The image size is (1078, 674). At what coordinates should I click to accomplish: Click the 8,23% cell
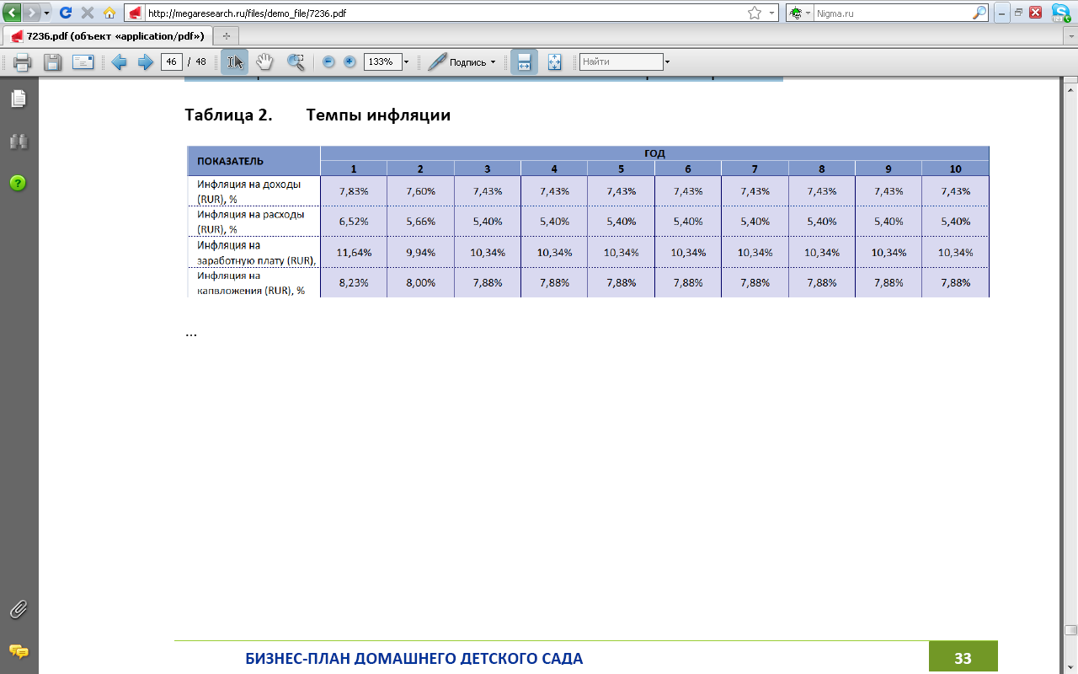pos(353,282)
